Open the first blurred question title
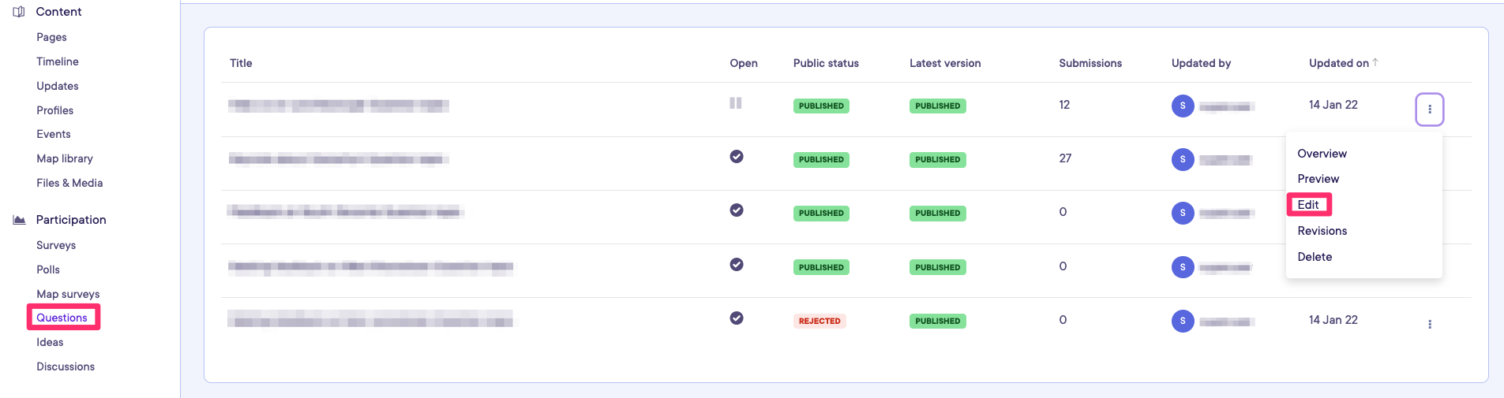 click(x=338, y=106)
